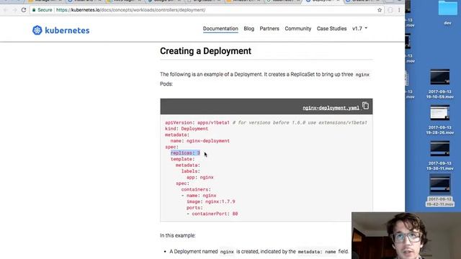
Task: Select the 19-38-11.mov desktop file
Action: tap(440, 155)
